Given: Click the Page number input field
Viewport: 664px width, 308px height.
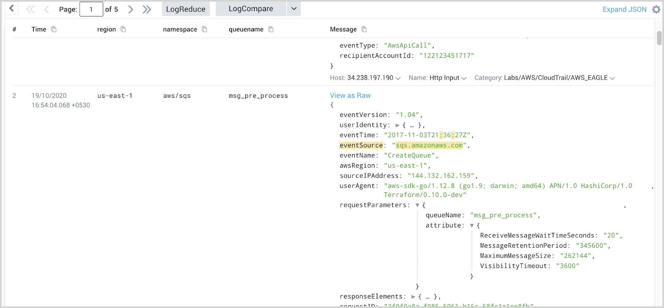Looking at the screenshot, I should click(x=91, y=9).
